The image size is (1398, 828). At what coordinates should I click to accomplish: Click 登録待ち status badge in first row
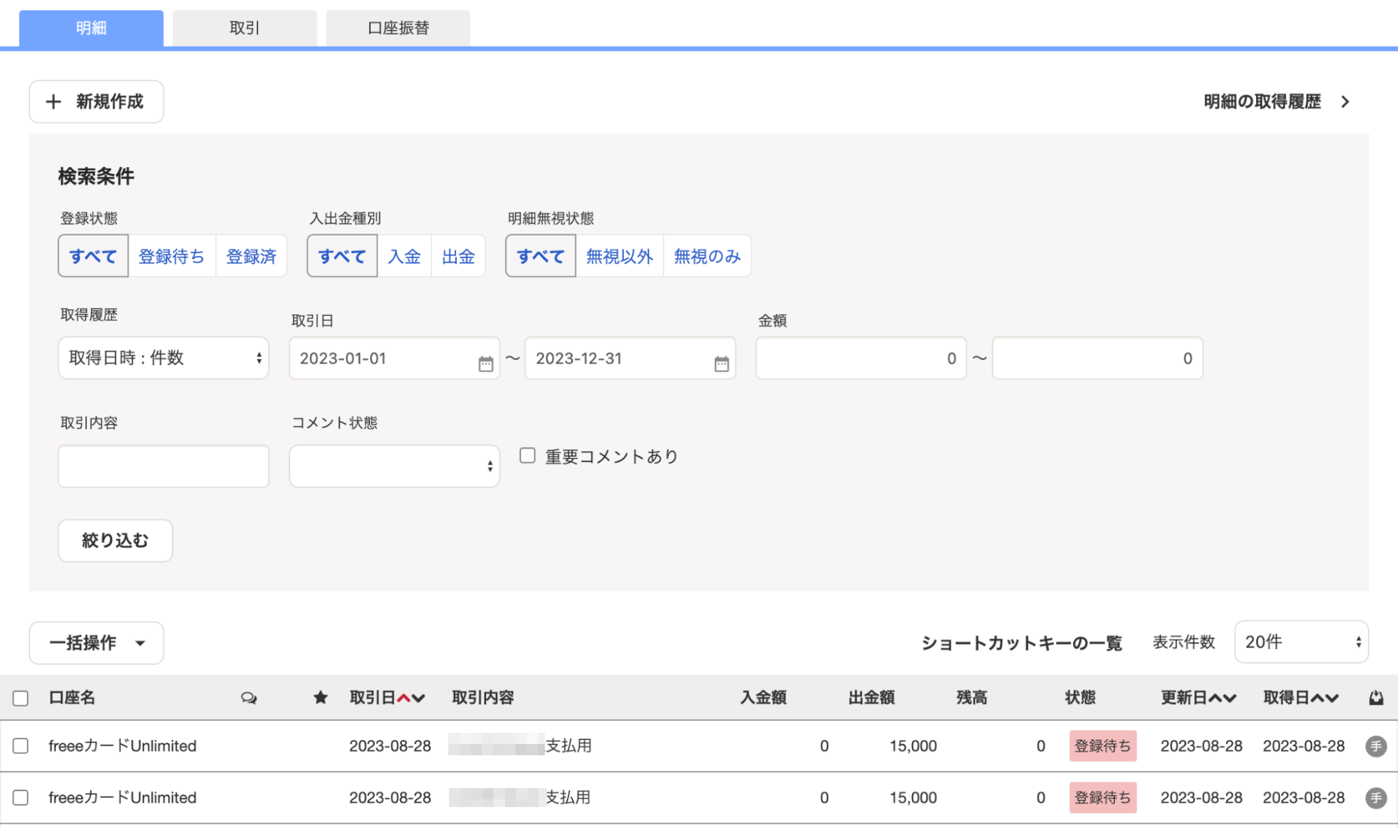point(1103,746)
